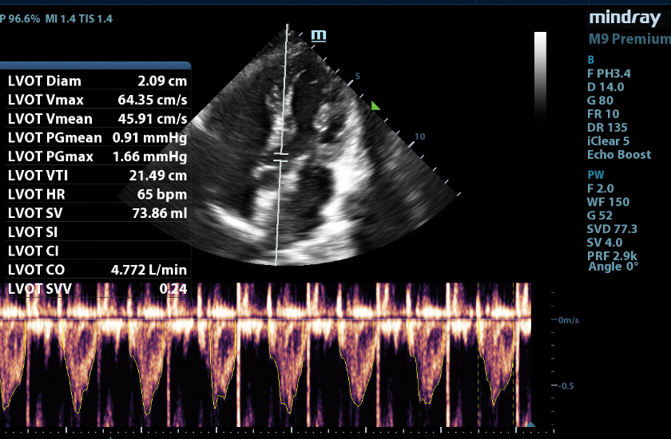Image resolution: width=671 pixels, height=439 pixels.
Task: Click the LVOT Vmax result row
Action: [96, 100]
